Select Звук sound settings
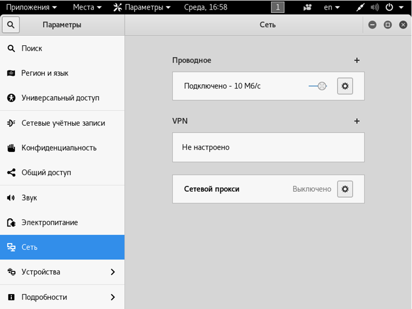This screenshot has height=309, width=412. click(62, 198)
